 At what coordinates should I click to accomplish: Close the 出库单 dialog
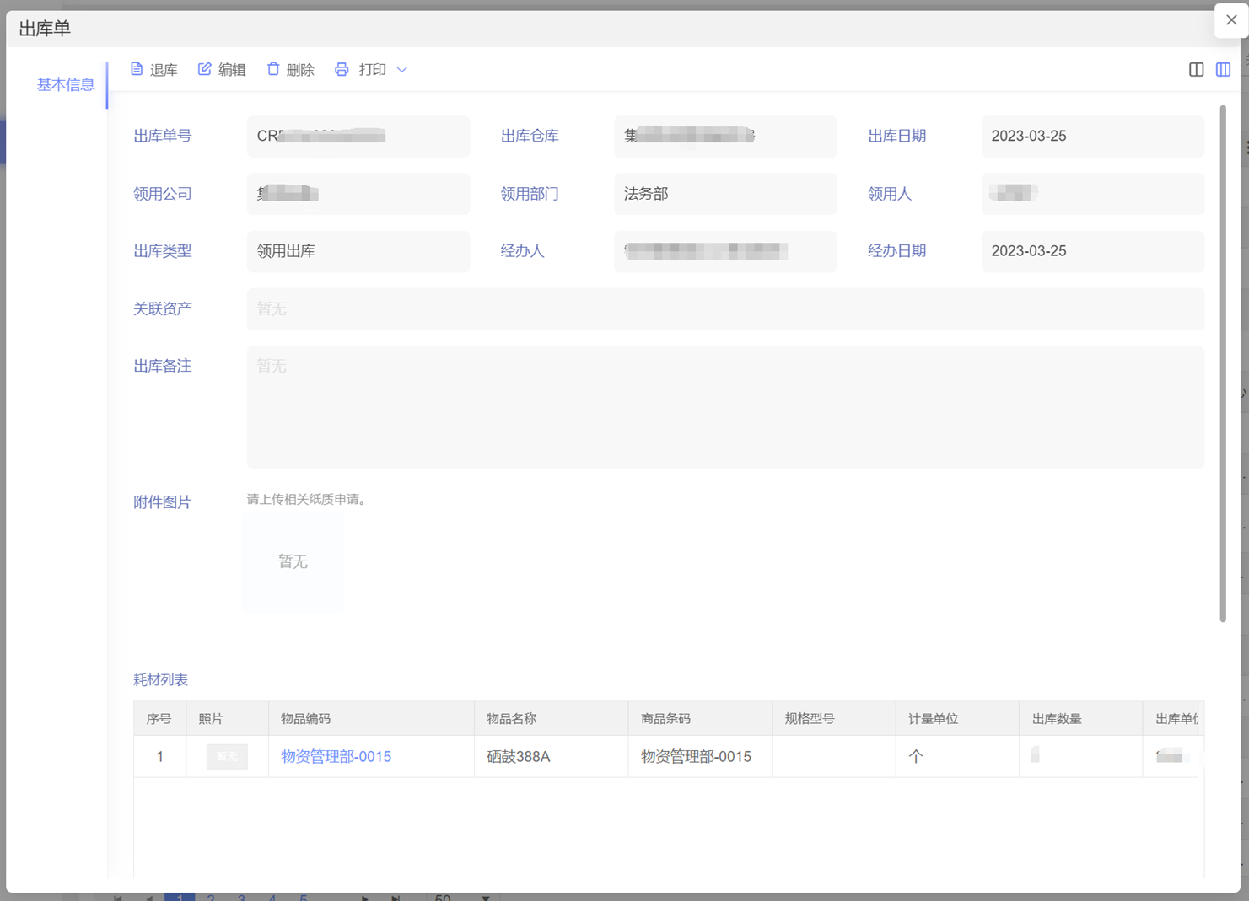tap(1231, 20)
